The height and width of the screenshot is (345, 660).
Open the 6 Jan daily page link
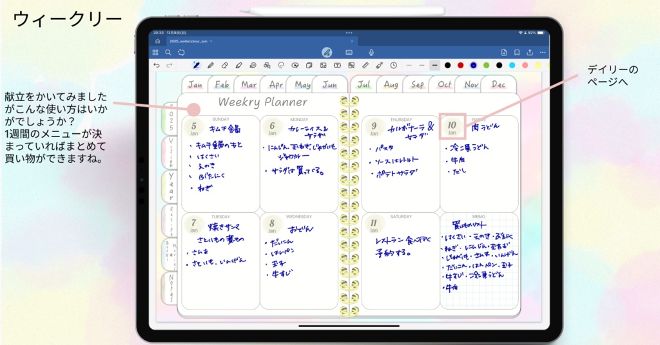coord(272,127)
